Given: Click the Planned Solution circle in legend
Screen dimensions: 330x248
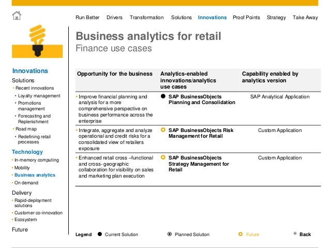Looking at the screenshot, I should point(170,234).
